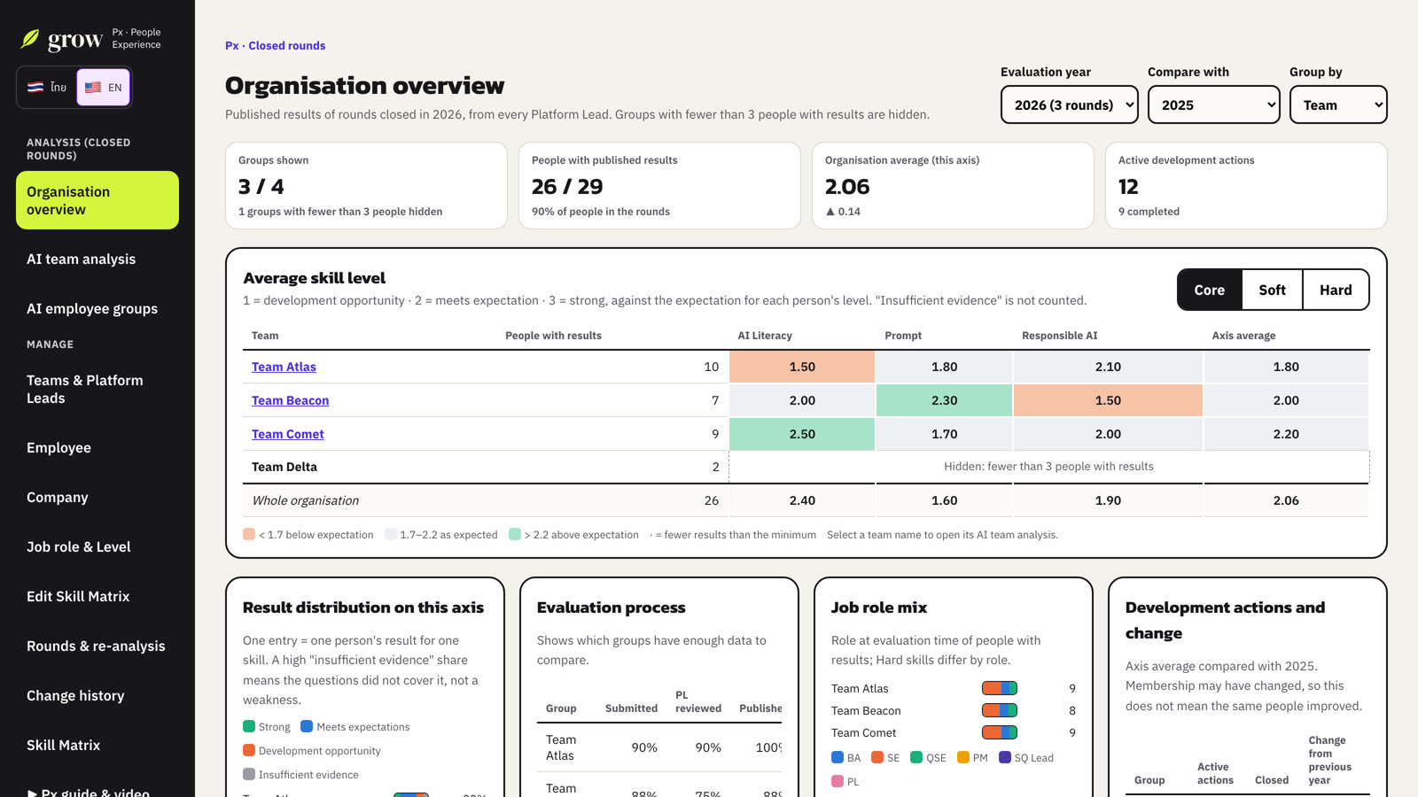
Task: Open the Compare with dropdown
Action: pyautogui.click(x=1214, y=104)
